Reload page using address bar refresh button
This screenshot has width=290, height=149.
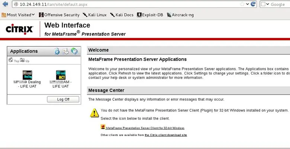coord(253,4)
